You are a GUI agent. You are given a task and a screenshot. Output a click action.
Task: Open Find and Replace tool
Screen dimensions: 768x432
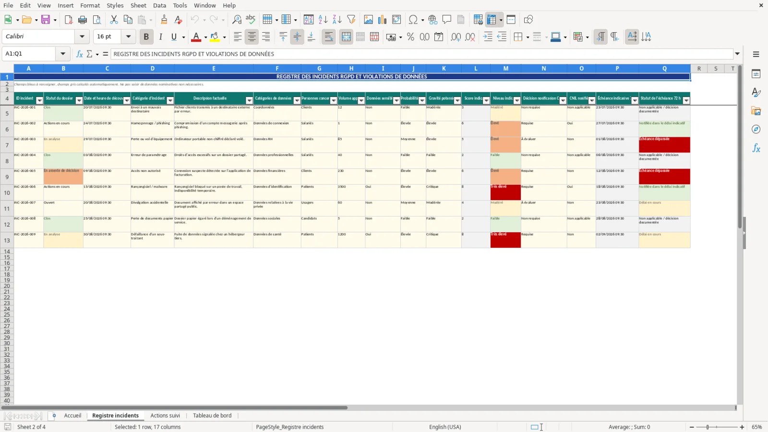coord(237,20)
